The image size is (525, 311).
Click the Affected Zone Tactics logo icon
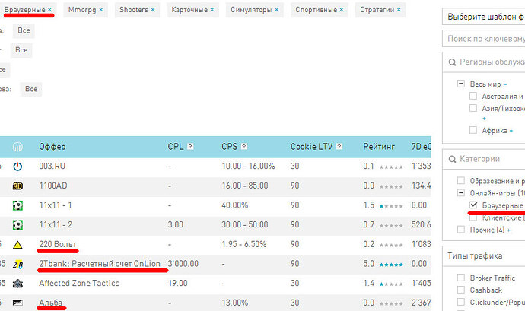[17, 284]
